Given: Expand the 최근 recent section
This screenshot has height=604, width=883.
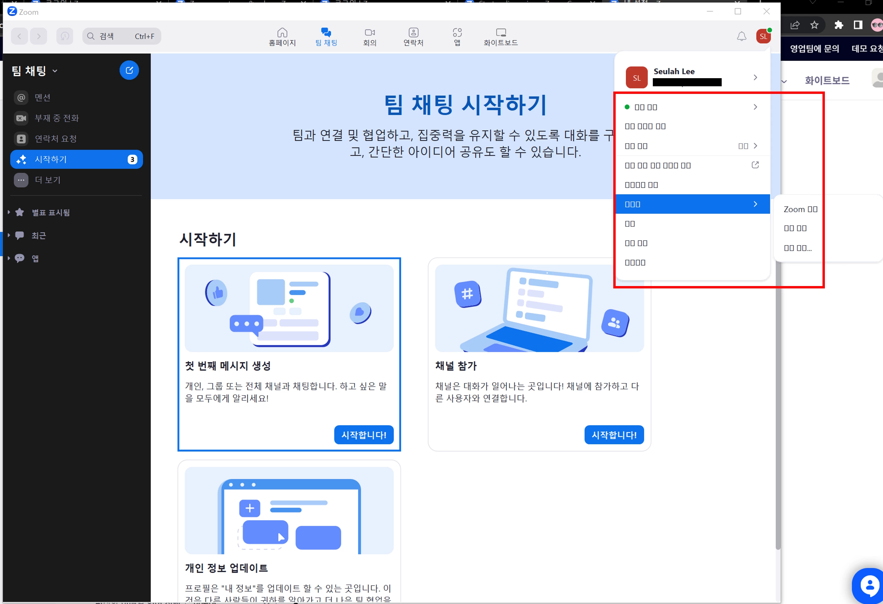Looking at the screenshot, I should tap(38, 236).
